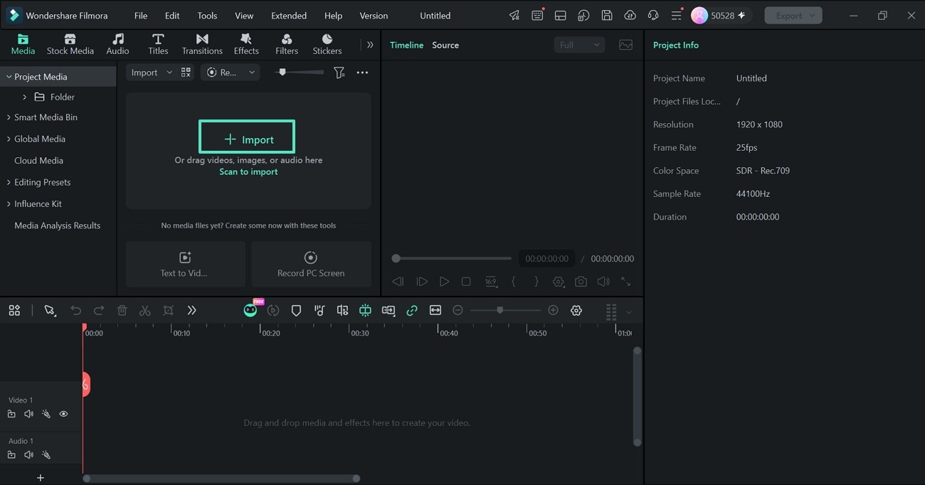
Task: Open the preview scopes icon
Action: click(x=625, y=45)
